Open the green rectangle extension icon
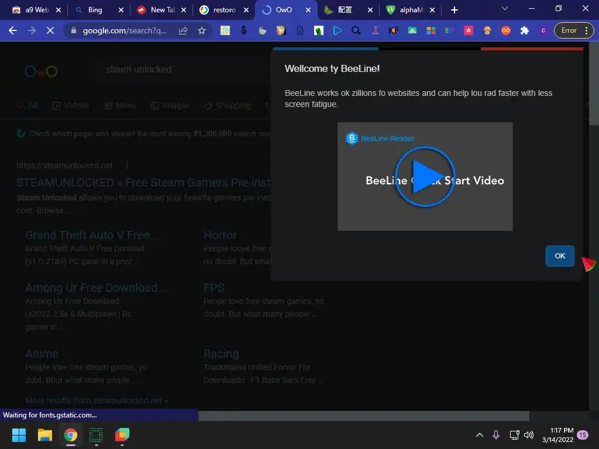 (x=319, y=30)
